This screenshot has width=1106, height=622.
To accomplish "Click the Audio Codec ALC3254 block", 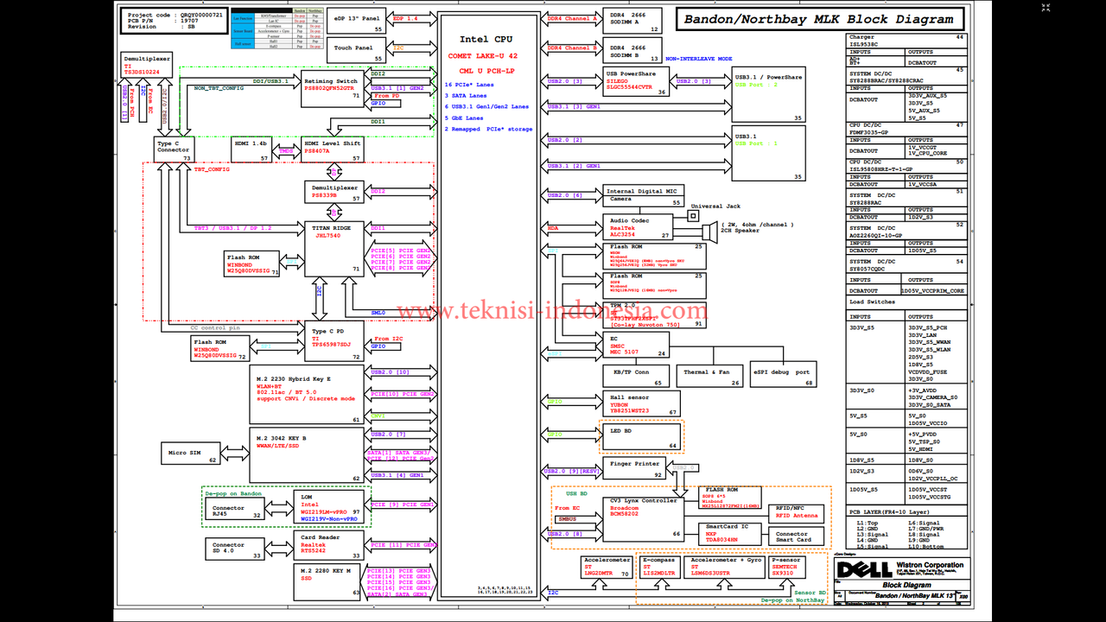I will click(x=639, y=227).
